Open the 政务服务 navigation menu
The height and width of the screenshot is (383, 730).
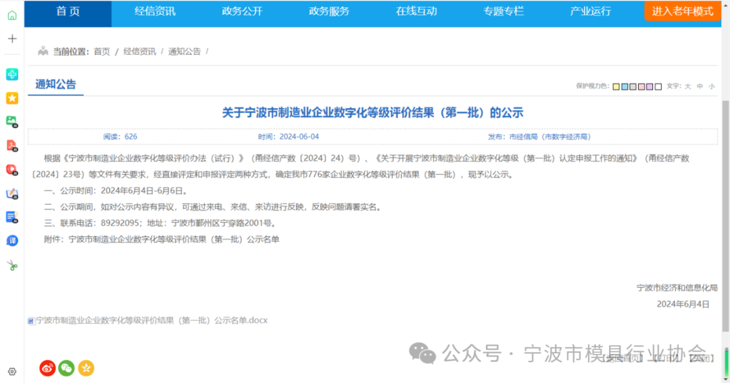329,11
